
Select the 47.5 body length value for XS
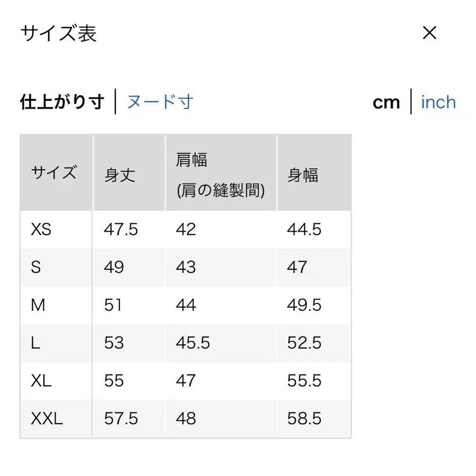pyautogui.click(x=121, y=230)
